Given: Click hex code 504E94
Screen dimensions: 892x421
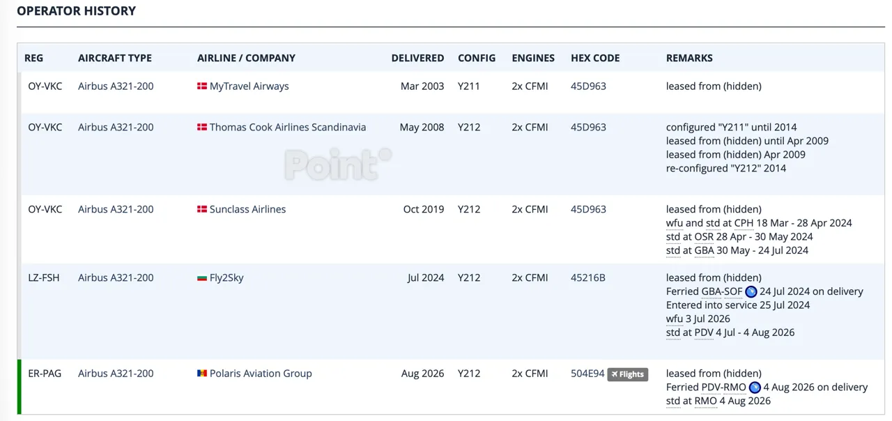Looking at the screenshot, I should (587, 374).
